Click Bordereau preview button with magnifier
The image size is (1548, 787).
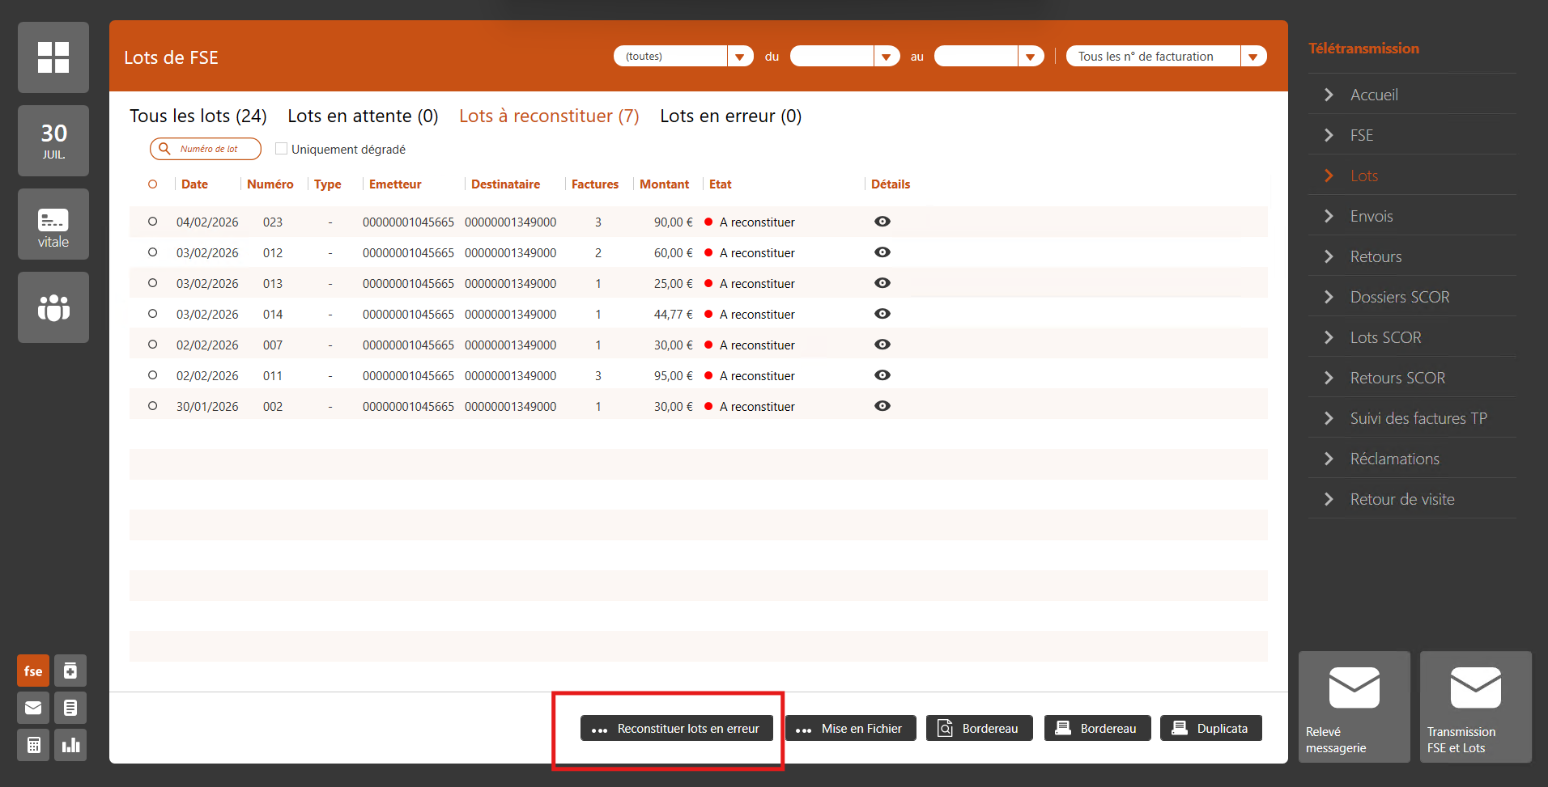[980, 728]
